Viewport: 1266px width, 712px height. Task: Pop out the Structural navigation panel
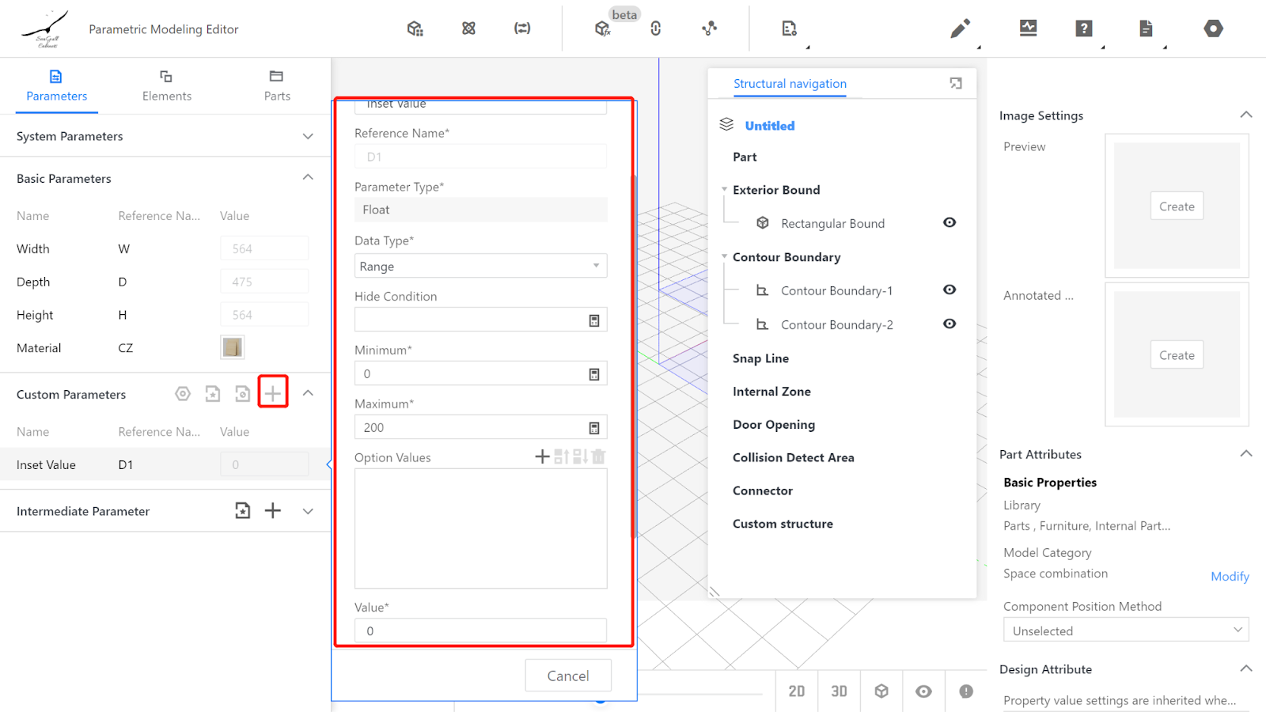[x=956, y=83]
